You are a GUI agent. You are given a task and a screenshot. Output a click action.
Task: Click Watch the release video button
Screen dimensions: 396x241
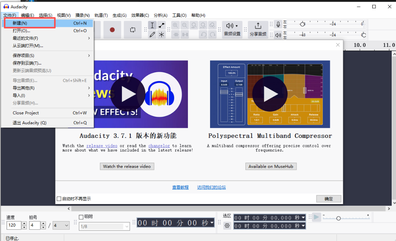click(x=127, y=166)
